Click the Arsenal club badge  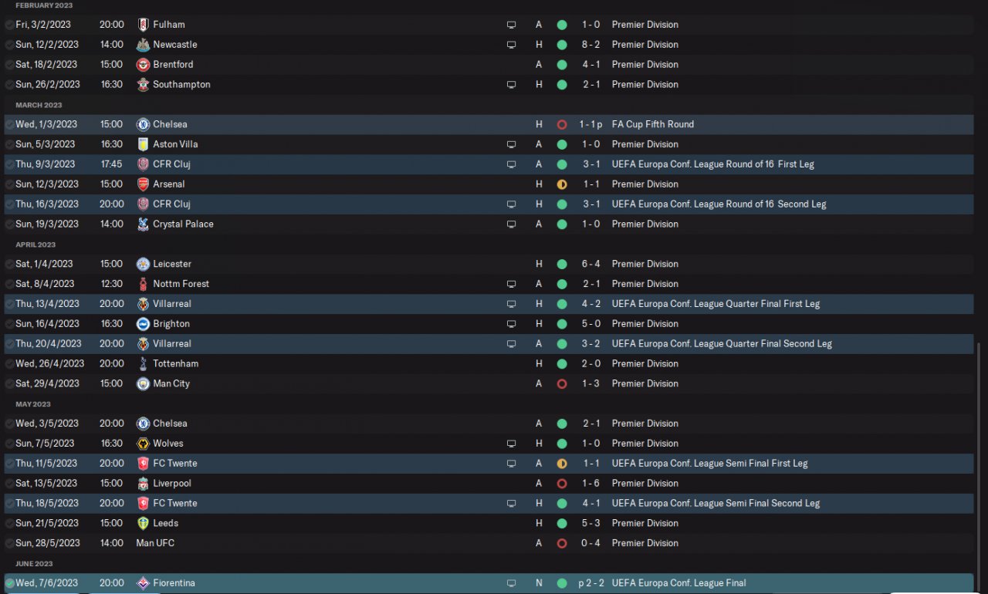[x=143, y=184]
